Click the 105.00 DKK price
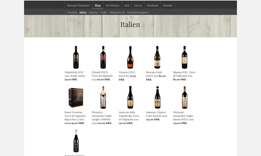The image size is (261, 156). coord(104,123)
